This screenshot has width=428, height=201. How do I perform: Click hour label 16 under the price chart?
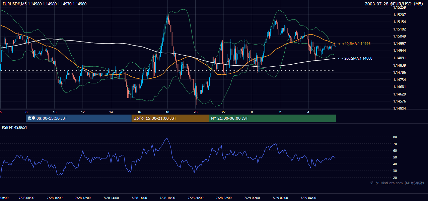[139, 112]
